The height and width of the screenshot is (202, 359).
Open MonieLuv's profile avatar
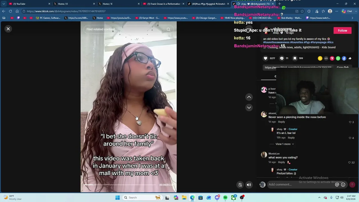[264, 155]
